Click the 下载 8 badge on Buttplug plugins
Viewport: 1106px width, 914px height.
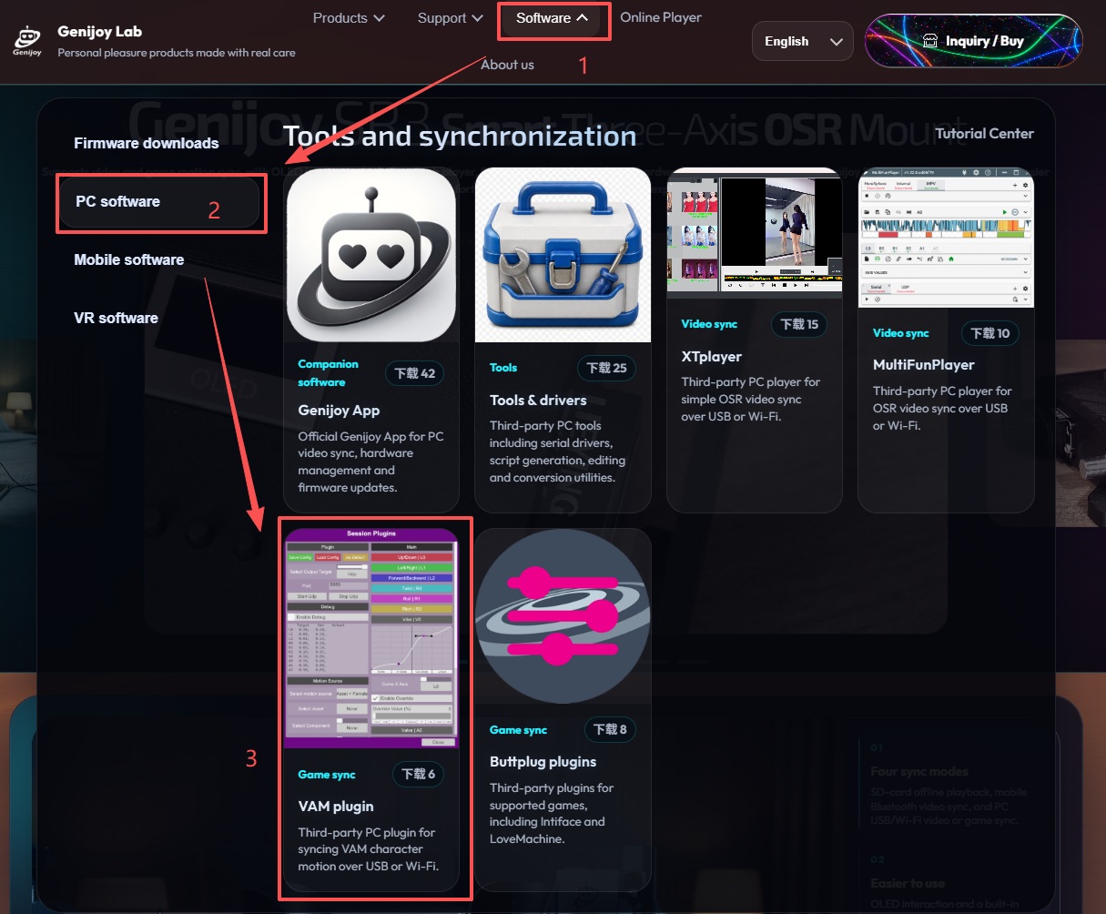(610, 729)
